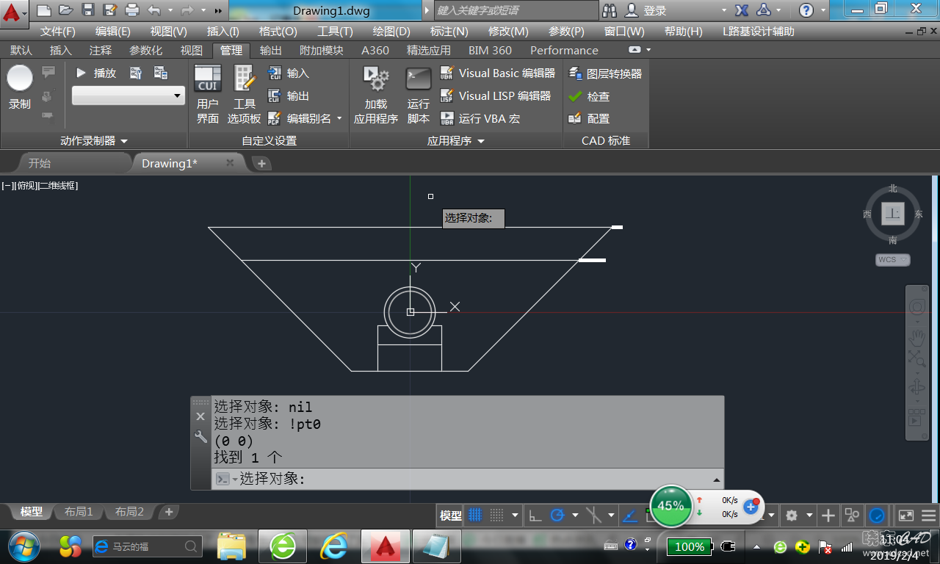
Task: Switch to the 布局1 layout tab
Action: tap(79, 512)
